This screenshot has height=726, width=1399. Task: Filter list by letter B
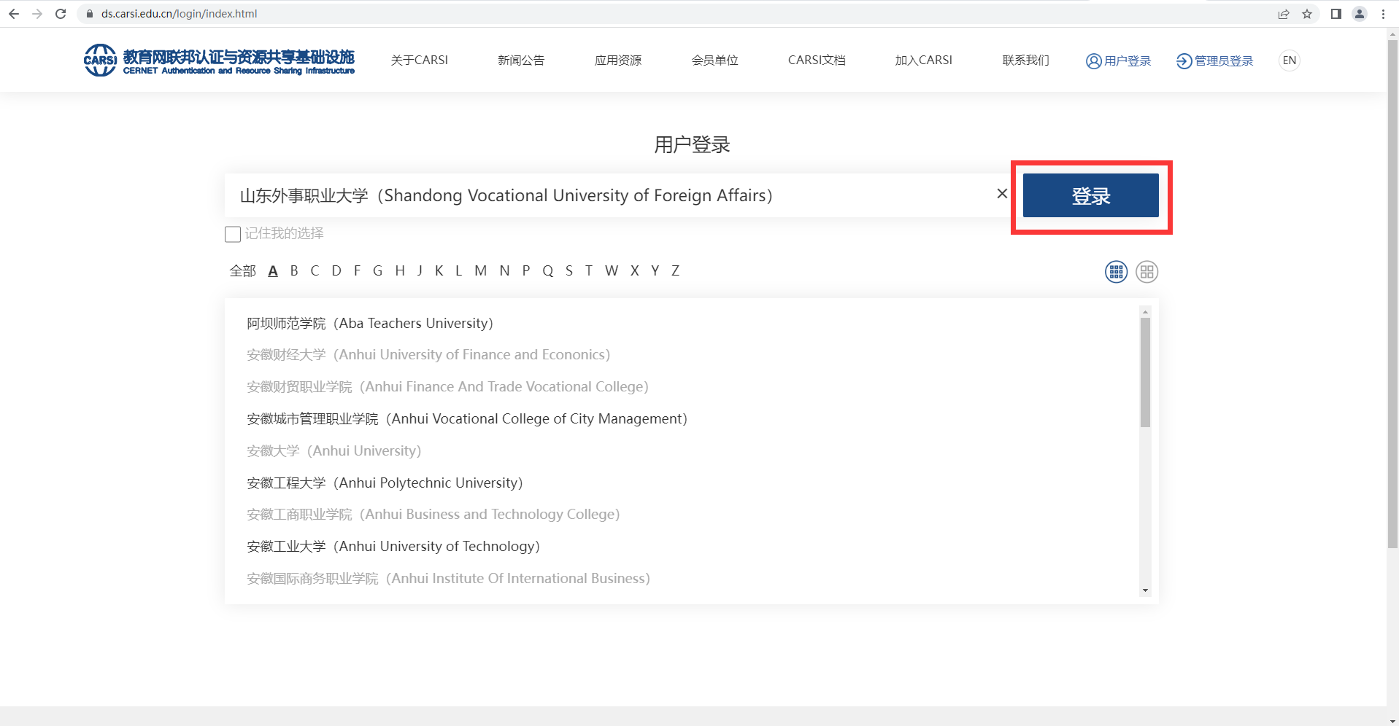[294, 271]
